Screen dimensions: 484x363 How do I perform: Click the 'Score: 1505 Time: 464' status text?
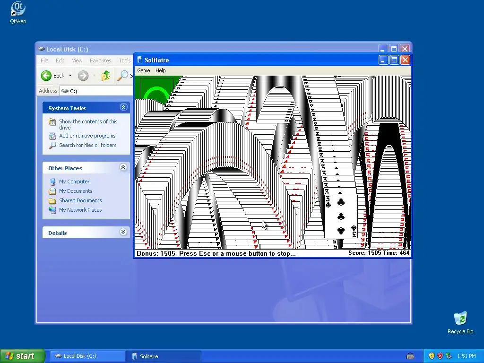click(379, 253)
